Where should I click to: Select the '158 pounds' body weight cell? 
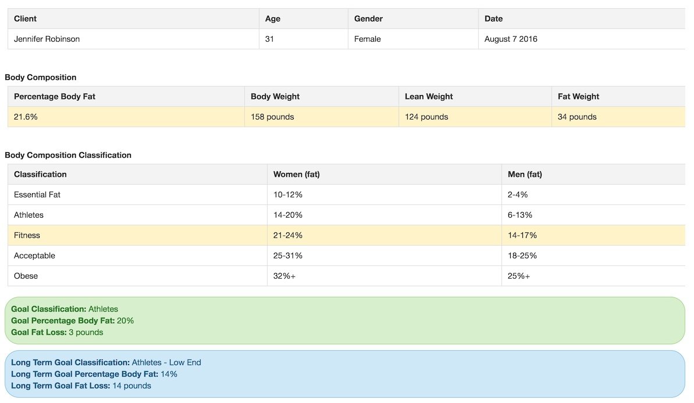[x=321, y=117]
